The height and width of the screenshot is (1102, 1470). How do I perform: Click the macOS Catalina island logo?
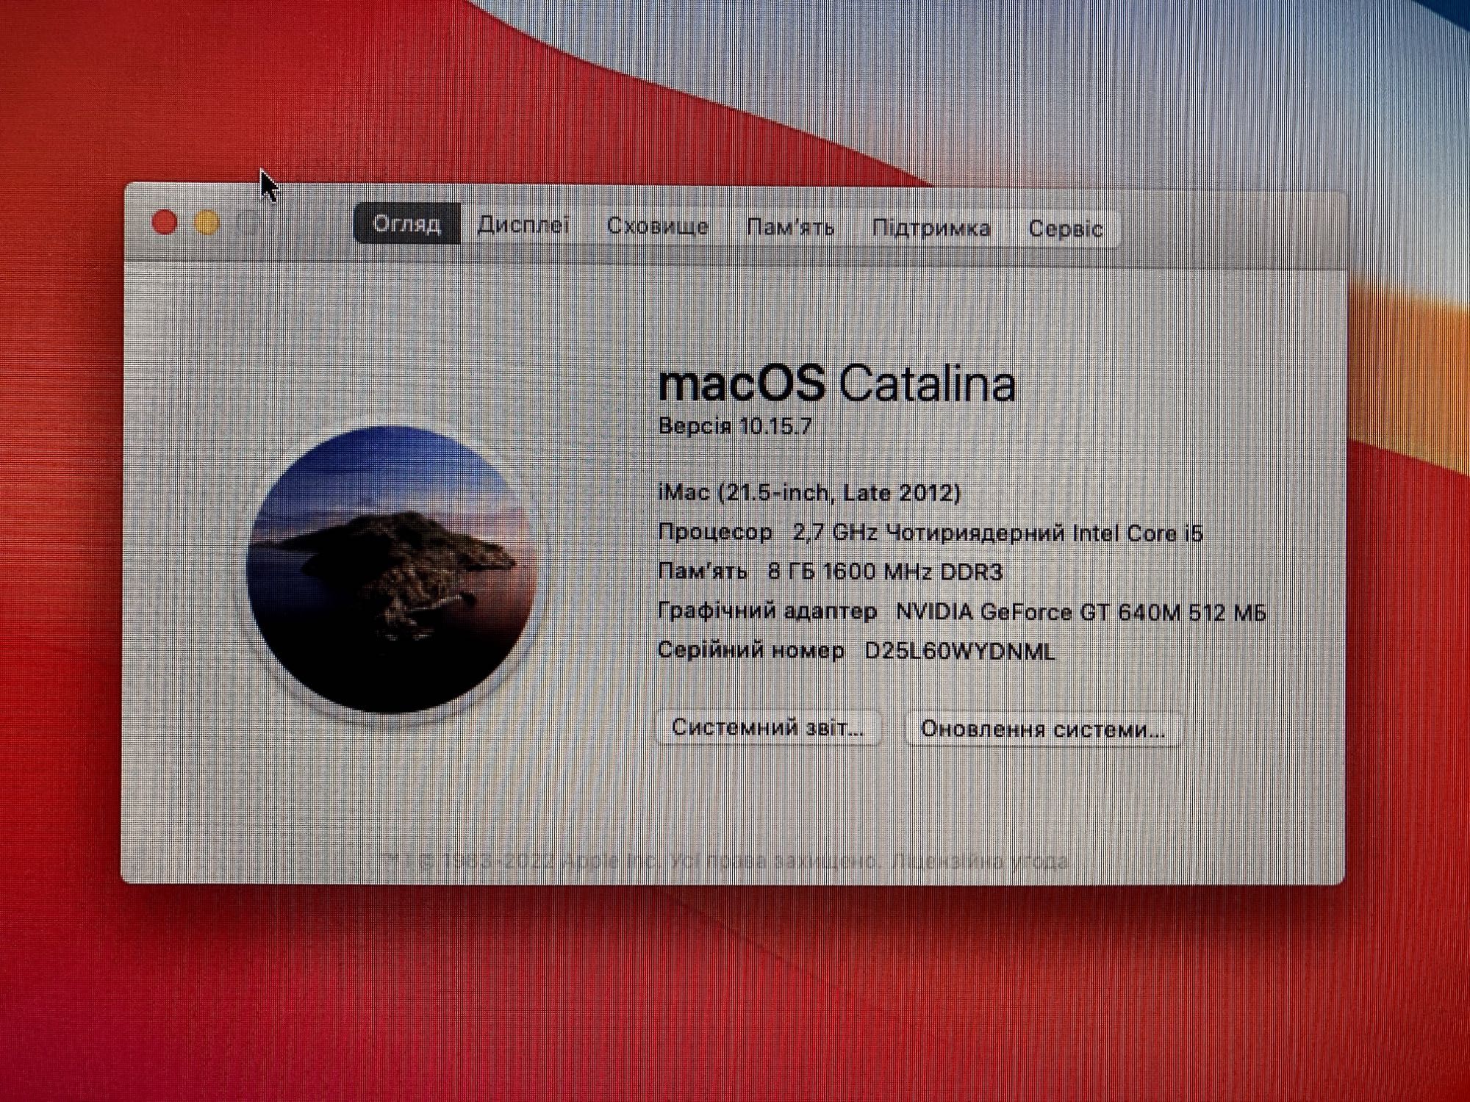[390, 571]
